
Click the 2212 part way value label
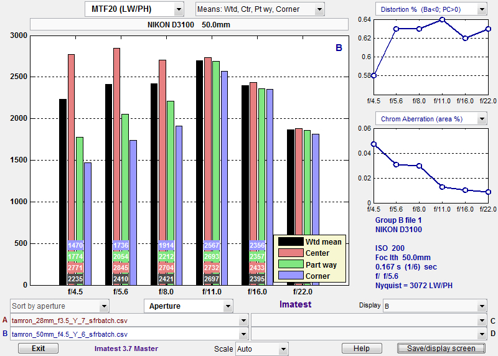pyautogui.click(x=166, y=256)
